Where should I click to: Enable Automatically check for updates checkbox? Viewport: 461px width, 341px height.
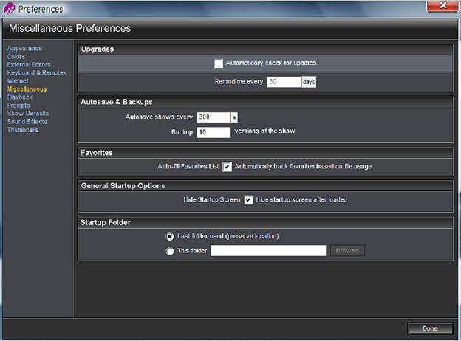[219, 63]
